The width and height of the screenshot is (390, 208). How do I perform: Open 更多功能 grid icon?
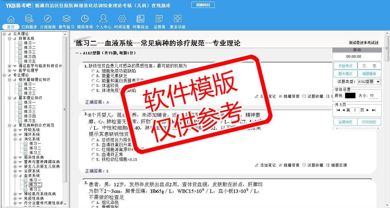coord(178,19)
